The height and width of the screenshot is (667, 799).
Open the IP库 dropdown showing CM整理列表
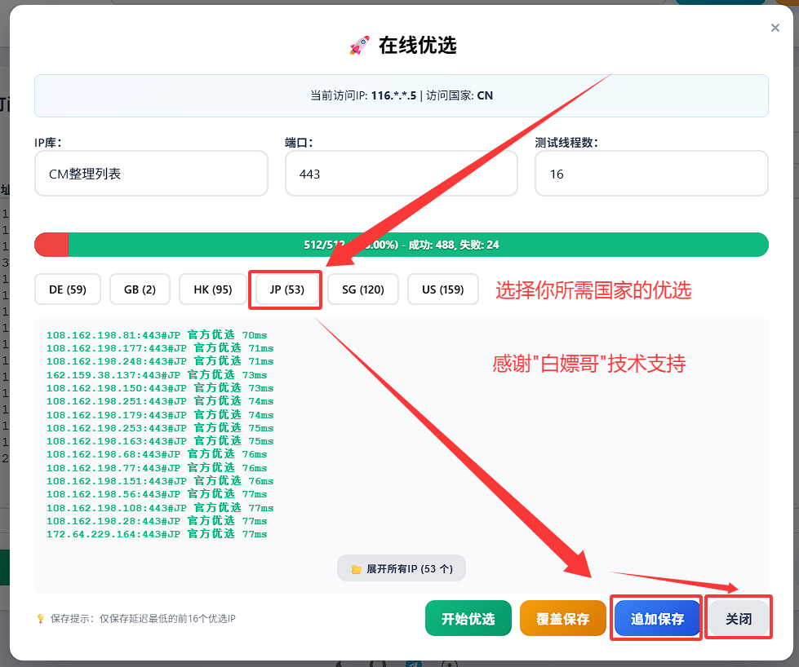pyautogui.click(x=151, y=174)
